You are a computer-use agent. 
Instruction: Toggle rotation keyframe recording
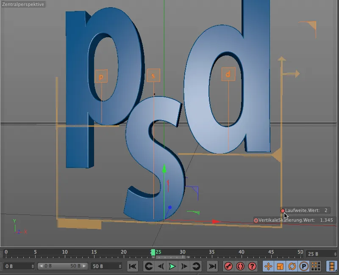(x=292, y=266)
